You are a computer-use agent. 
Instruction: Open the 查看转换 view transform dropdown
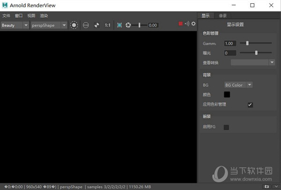pyautogui.click(x=253, y=62)
